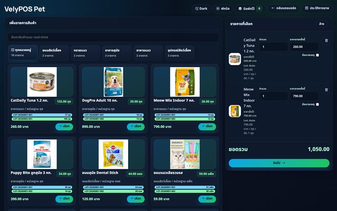Delete Meow Mix Indoor from cart trash icon
The height and width of the screenshot is (211, 337).
(326, 90)
